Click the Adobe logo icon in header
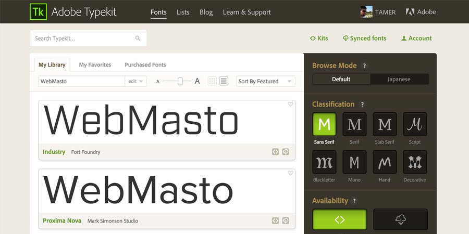This screenshot has height=234, width=469. [410, 12]
